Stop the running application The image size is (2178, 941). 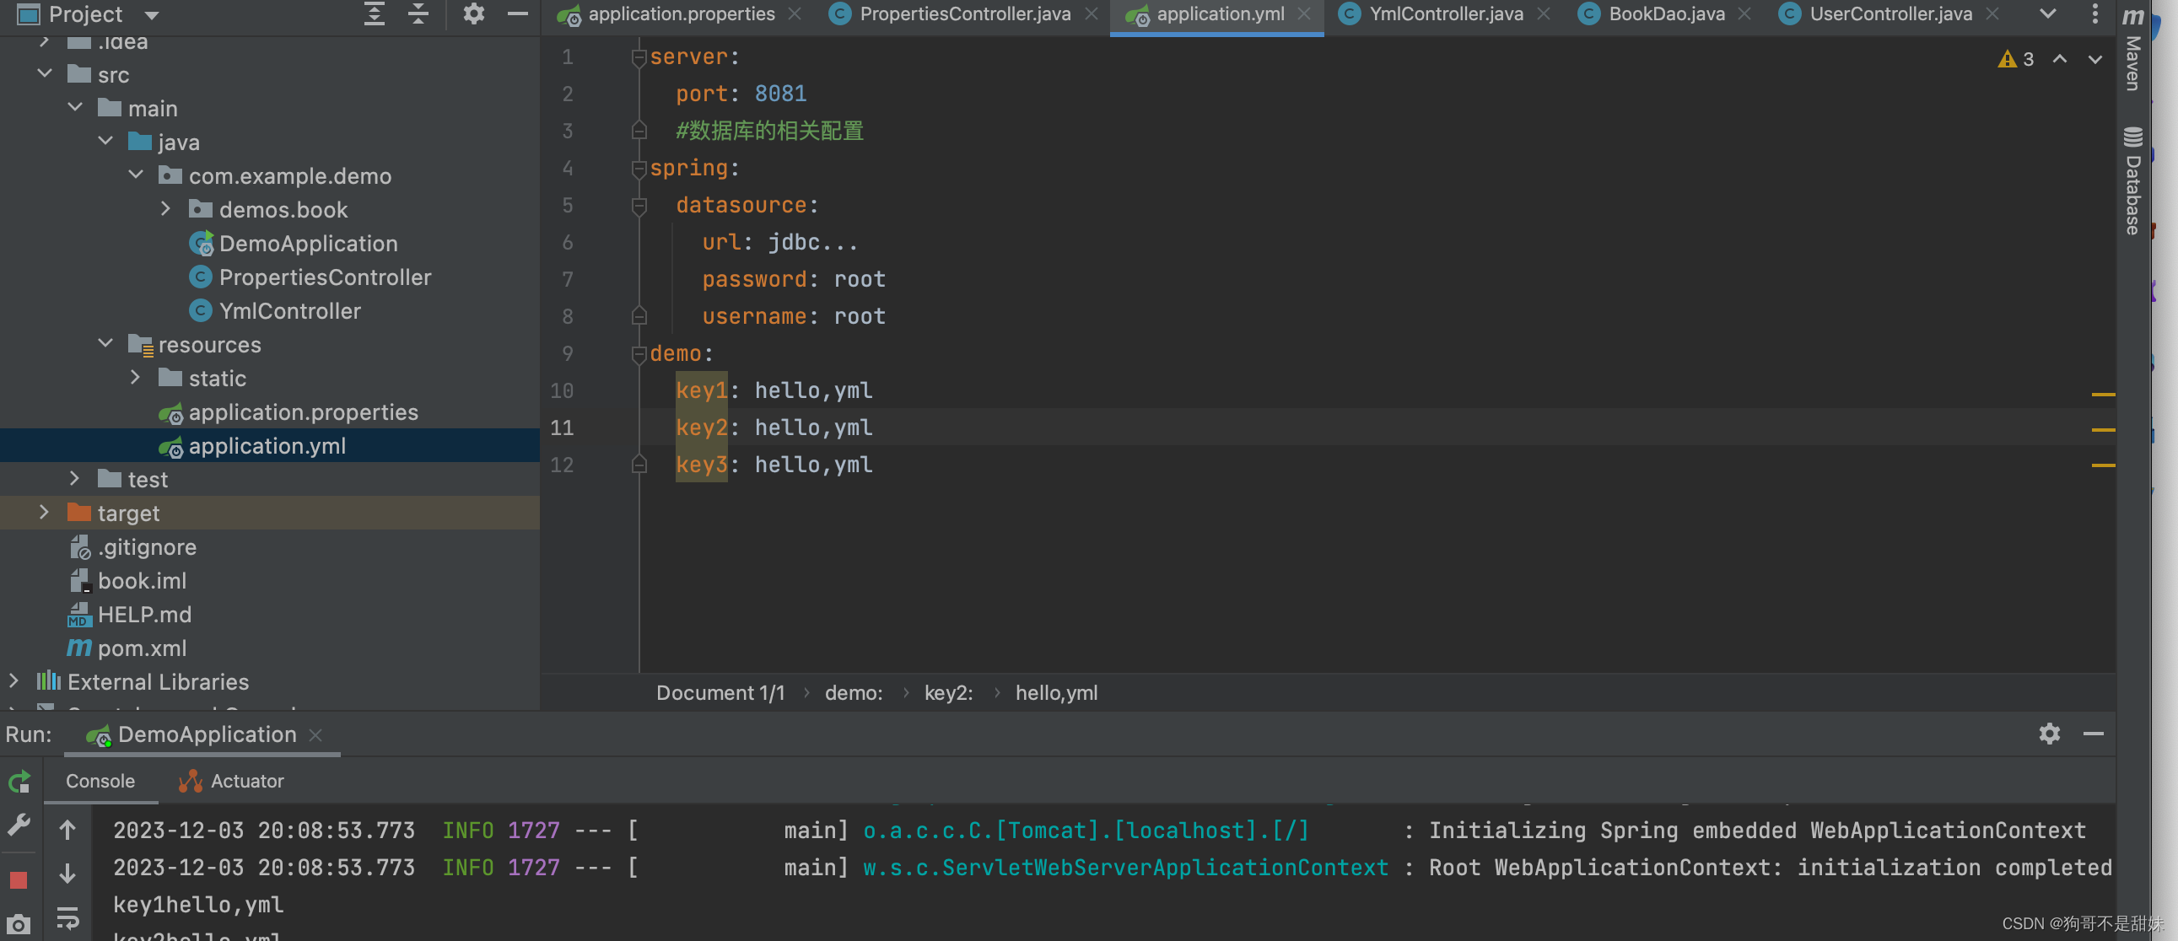[19, 879]
